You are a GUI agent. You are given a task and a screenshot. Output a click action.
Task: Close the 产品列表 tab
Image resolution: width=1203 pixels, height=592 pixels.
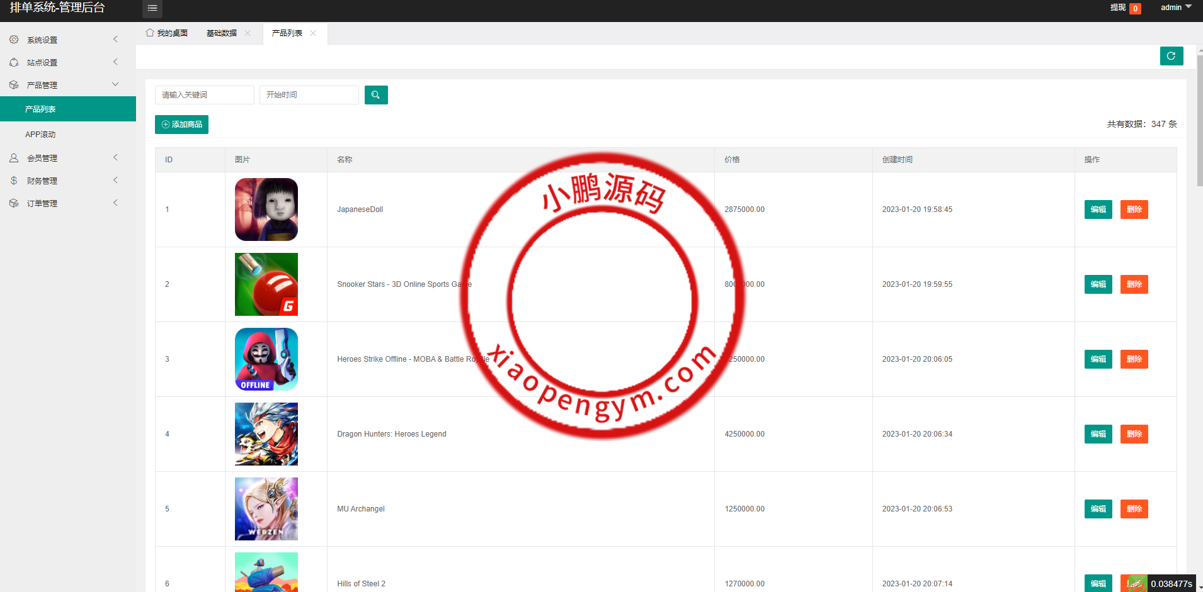313,33
